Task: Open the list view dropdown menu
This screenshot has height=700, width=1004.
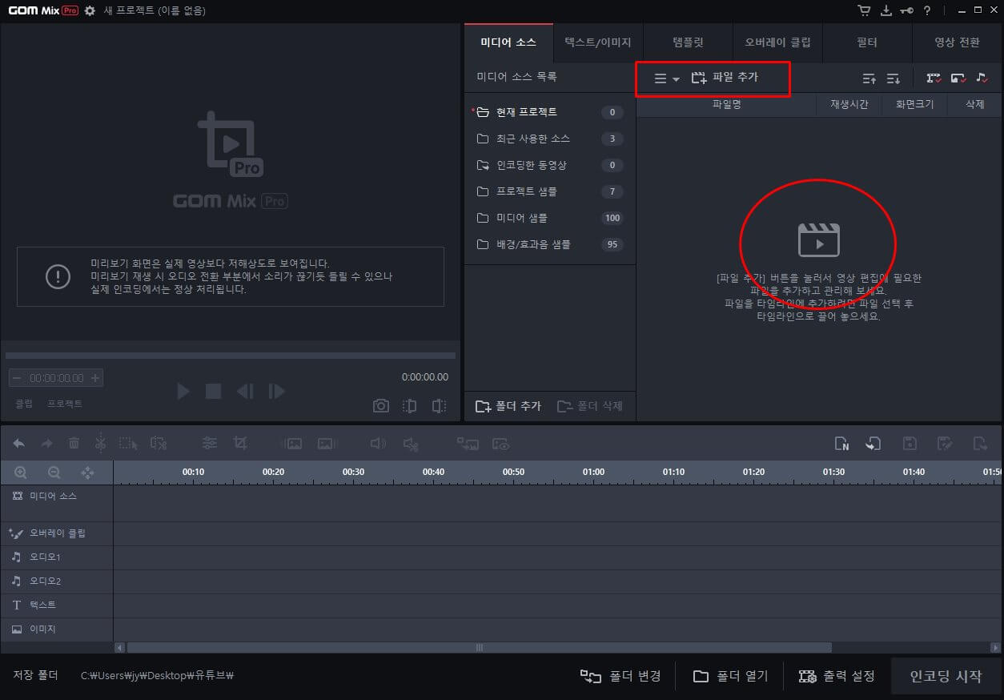Action: point(666,78)
